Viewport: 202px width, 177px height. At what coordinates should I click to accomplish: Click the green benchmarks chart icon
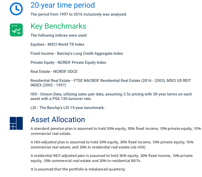pos(16,30)
